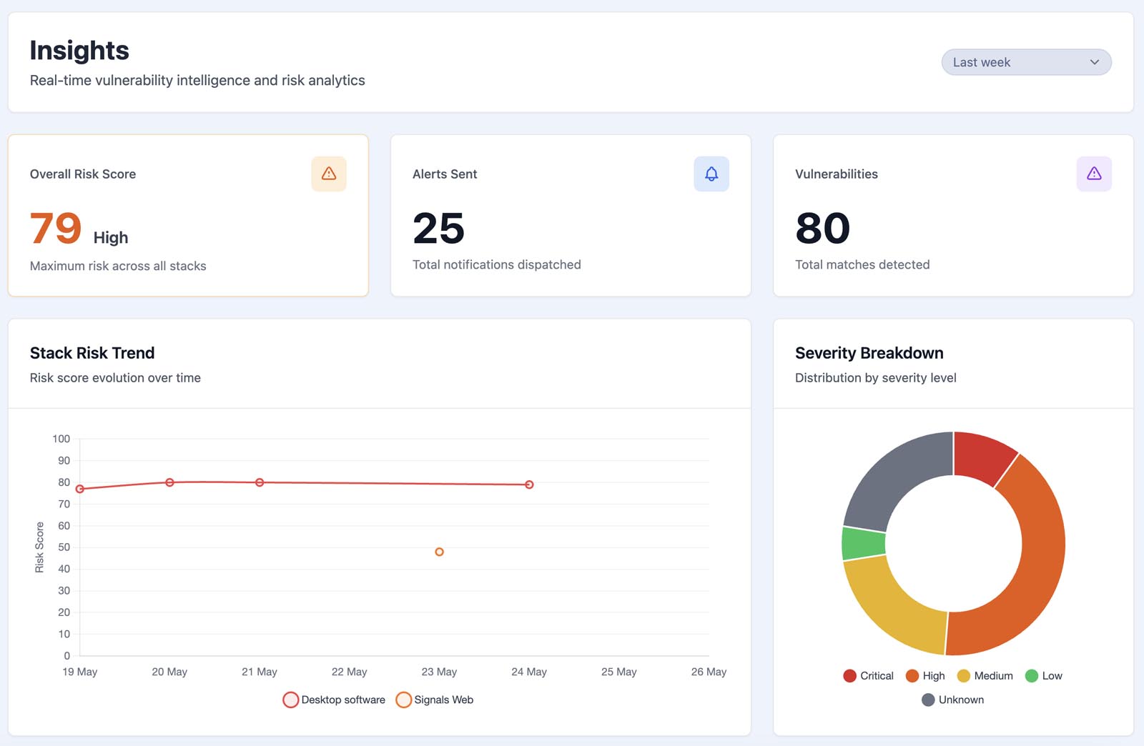
Task: Toggle Signals Web series in chart legend
Action: [435, 700]
